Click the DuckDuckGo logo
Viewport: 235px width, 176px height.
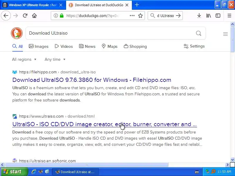click(17, 33)
